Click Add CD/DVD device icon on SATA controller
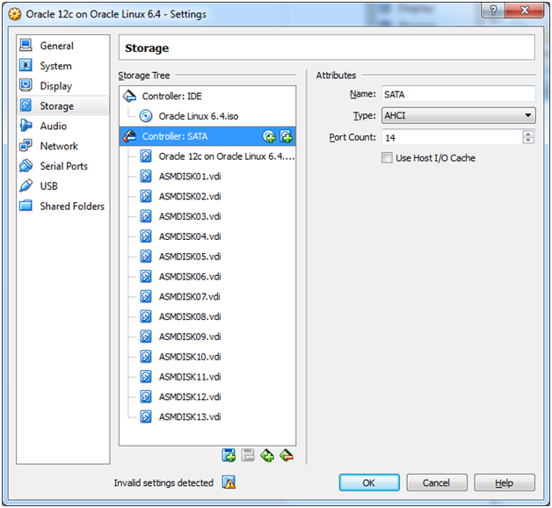552x508 pixels. pyautogui.click(x=270, y=136)
